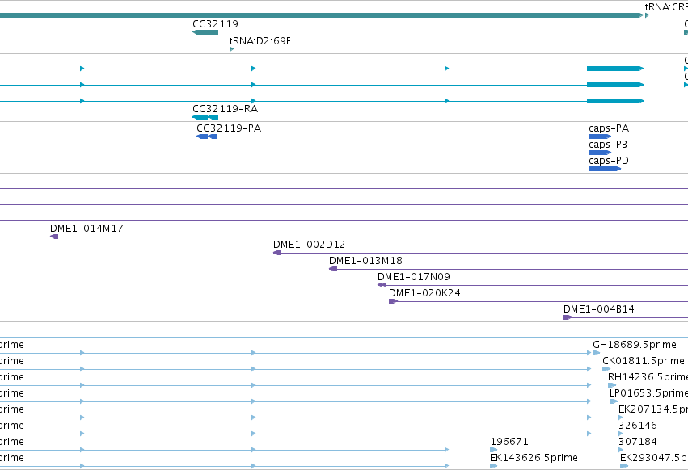The height and width of the screenshot is (470, 688).
Task: Click the DME1-013M18 label
Action: 365,260
